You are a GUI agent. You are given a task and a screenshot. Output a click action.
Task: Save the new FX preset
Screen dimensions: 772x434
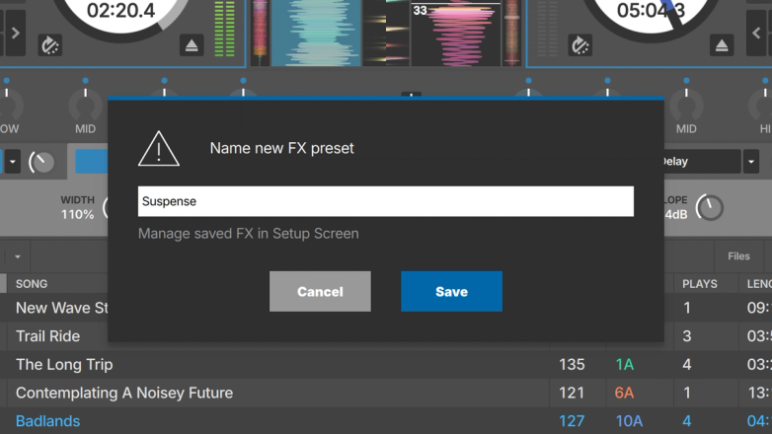[451, 292]
